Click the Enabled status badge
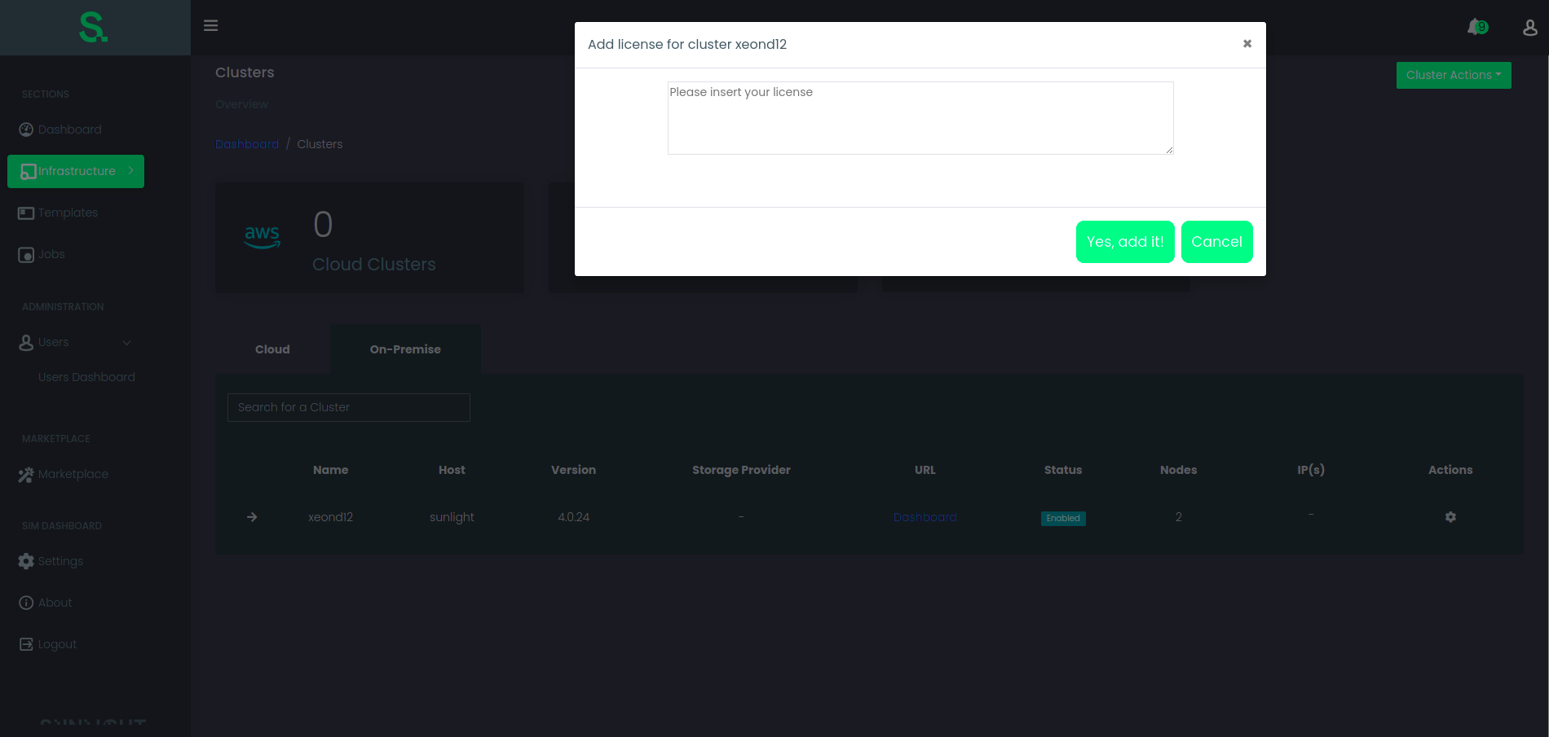Viewport: 1549px width, 737px height. [x=1063, y=518]
